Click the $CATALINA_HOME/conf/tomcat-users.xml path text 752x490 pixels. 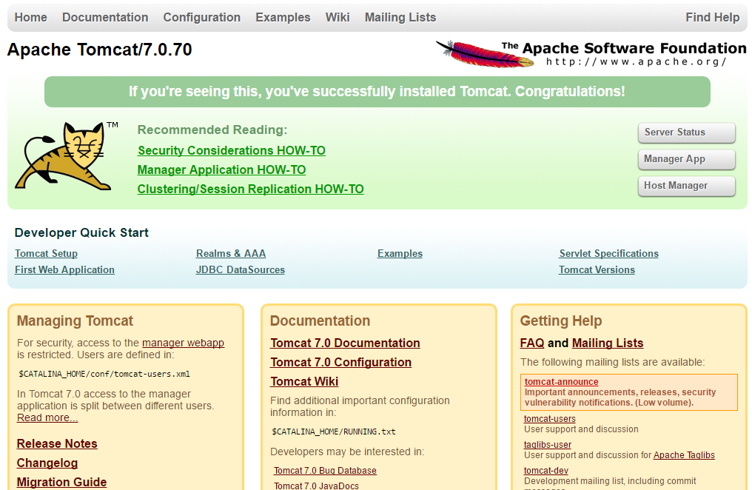point(104,374)
